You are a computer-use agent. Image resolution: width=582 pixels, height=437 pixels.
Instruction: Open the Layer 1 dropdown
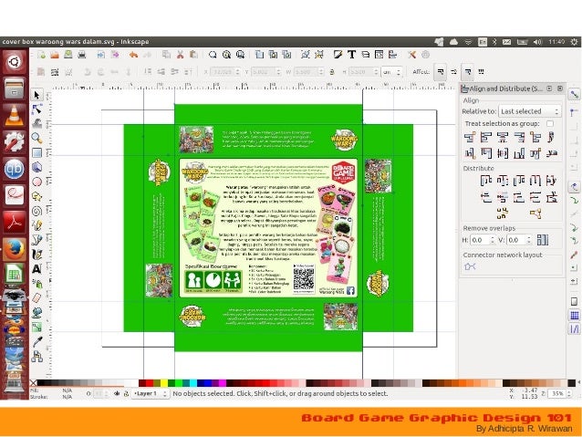(x=151, y=393)
